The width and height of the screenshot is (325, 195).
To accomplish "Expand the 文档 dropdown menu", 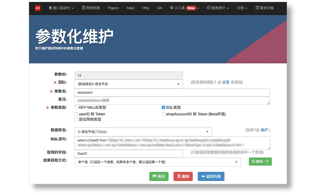I will [242, 8].
